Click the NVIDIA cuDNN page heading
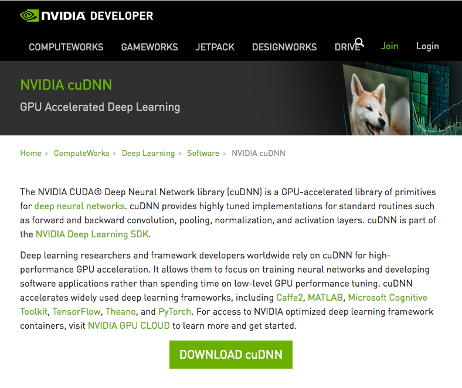Image resolution: width=462 pixels, height=388 pixels. click(x=66, y=85)
